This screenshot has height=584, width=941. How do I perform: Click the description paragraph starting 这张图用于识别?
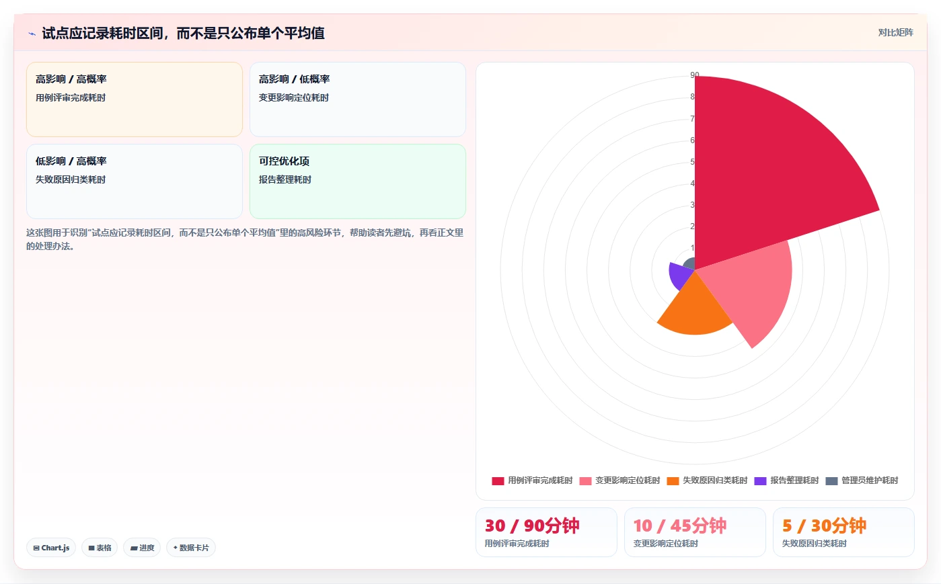point(245,239)
